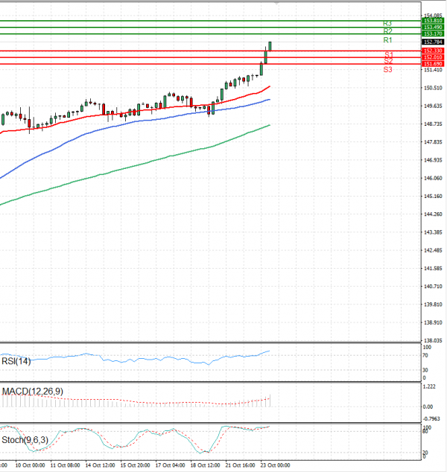Image resolution: width=447 pixels, height=472 pixels.
Task: Click the 23 Oct 00:00 time label
Action: [273, 465]
